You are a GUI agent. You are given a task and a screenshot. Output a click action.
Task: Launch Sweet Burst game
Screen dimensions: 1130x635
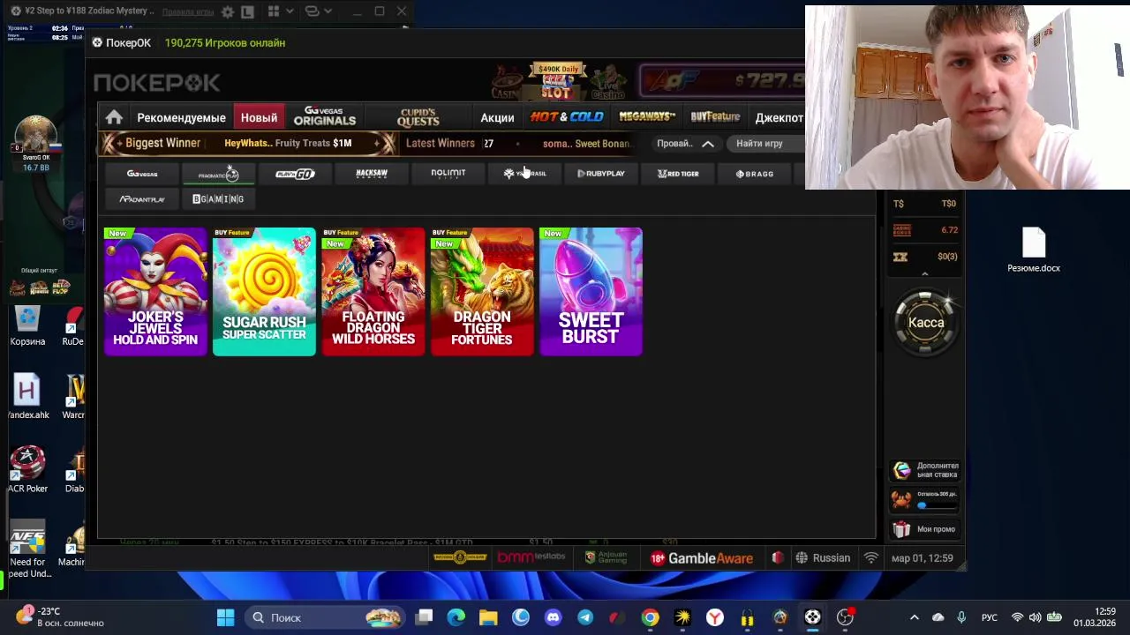[x=591, y=292]
